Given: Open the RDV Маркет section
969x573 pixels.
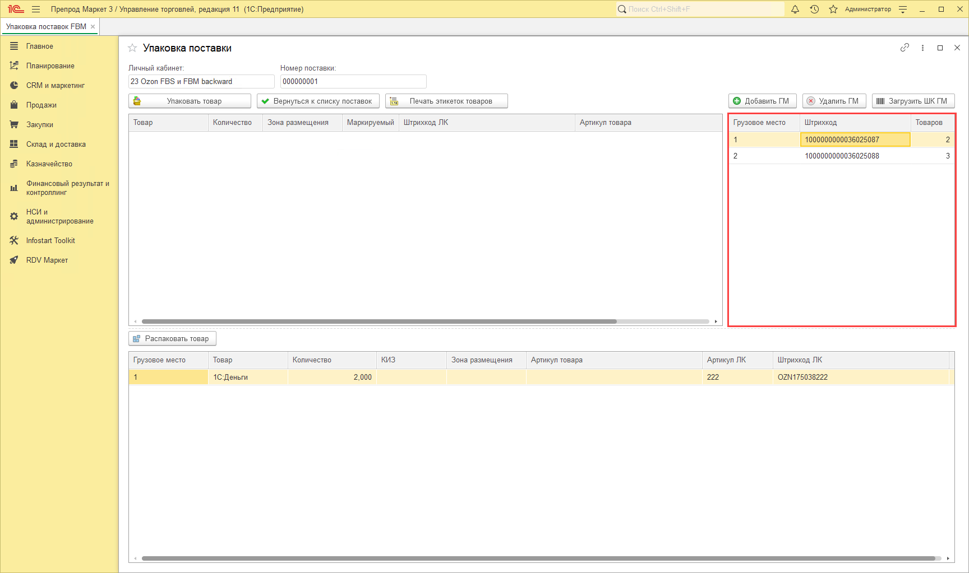Looking at the screenshot, I should 47,260.
